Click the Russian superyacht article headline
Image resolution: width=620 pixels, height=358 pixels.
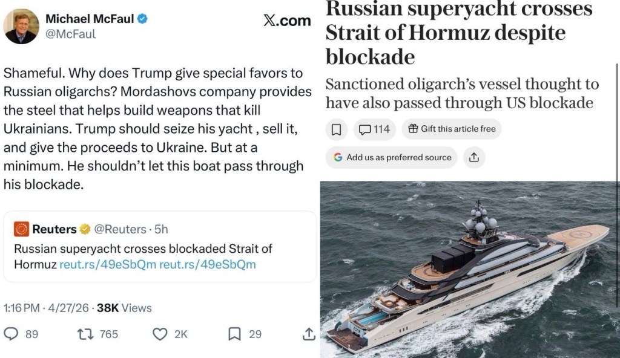(x=459, y=33)
